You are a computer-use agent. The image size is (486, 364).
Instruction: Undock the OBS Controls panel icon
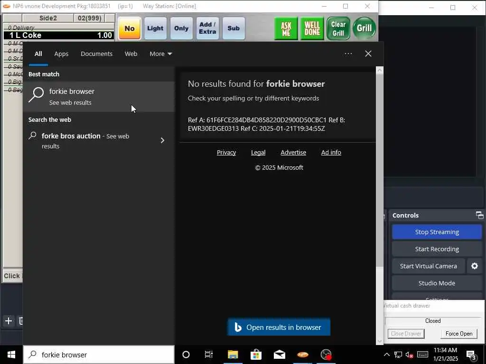tap(479, 215)
